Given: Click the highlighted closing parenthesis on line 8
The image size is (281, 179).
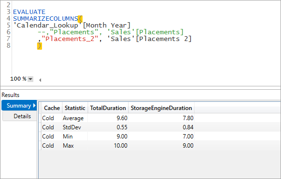Looking at the screenshot, I should (x=40, y=46).
